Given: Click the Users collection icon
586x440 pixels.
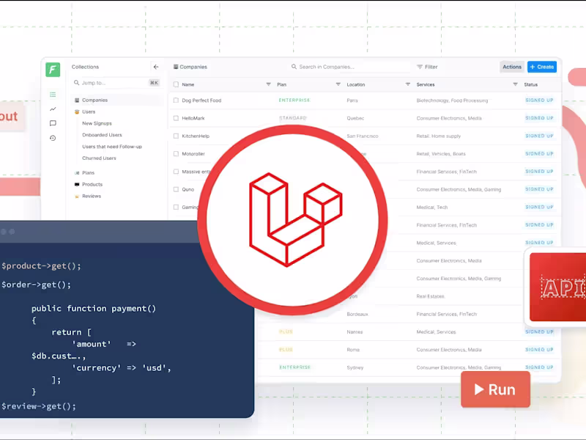Looking at the screenshot, I should click(77, 111).
